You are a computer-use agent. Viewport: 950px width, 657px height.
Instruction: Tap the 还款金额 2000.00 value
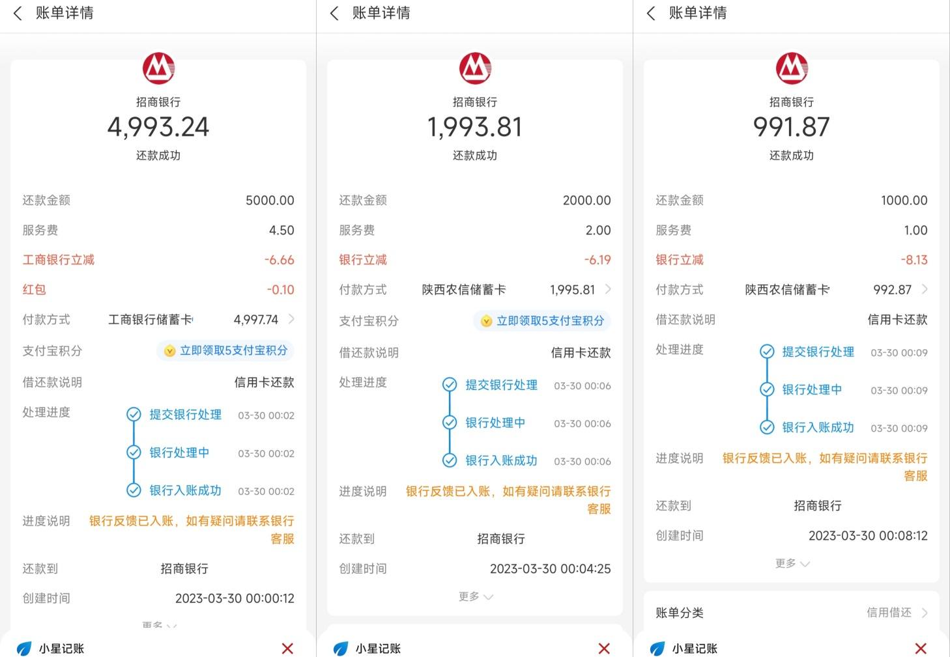(587, 200)
